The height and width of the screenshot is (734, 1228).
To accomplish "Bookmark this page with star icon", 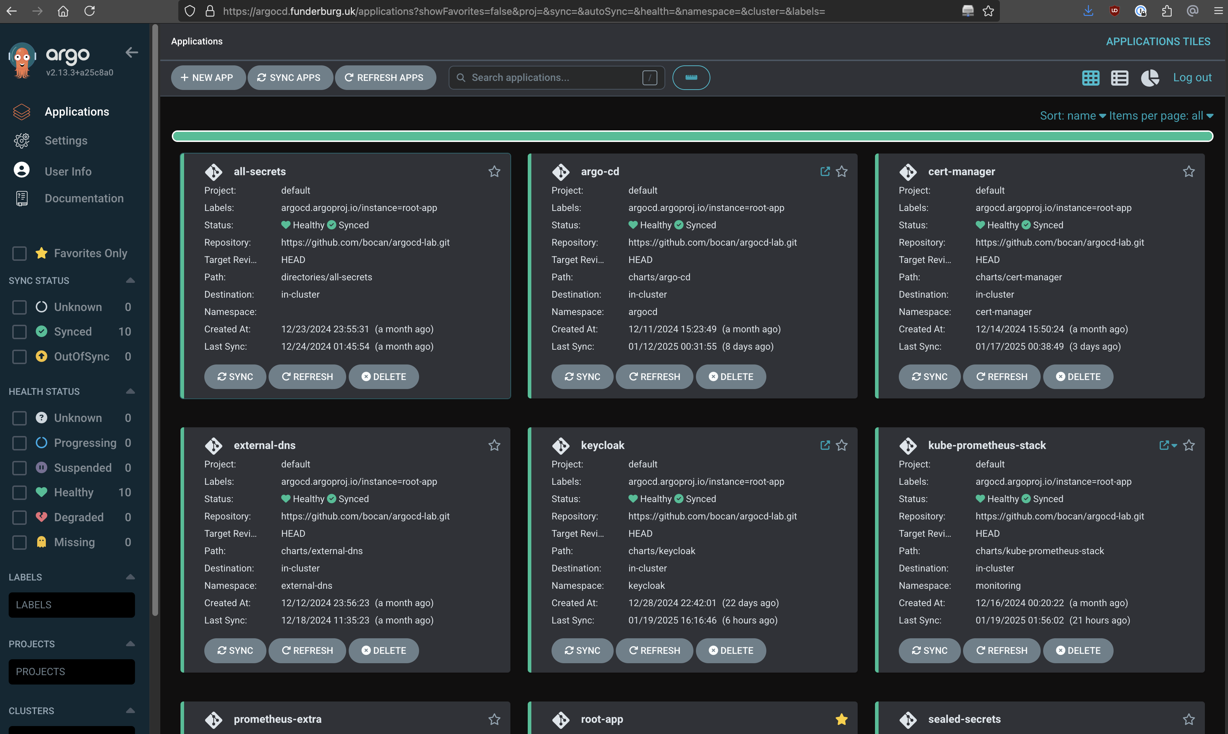I will (x=988, y=11).
